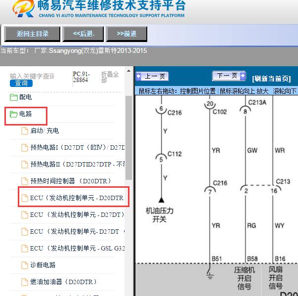This screenshot has width=298, height=296.
Task: Click the page icon beside 诊断电路
Action: (25, 265)
